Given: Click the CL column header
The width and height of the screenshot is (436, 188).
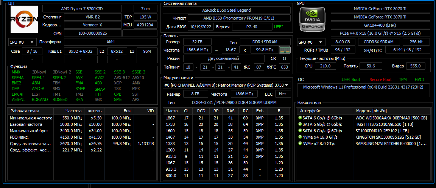Looking at the screenshot, I should pos(186,111).
